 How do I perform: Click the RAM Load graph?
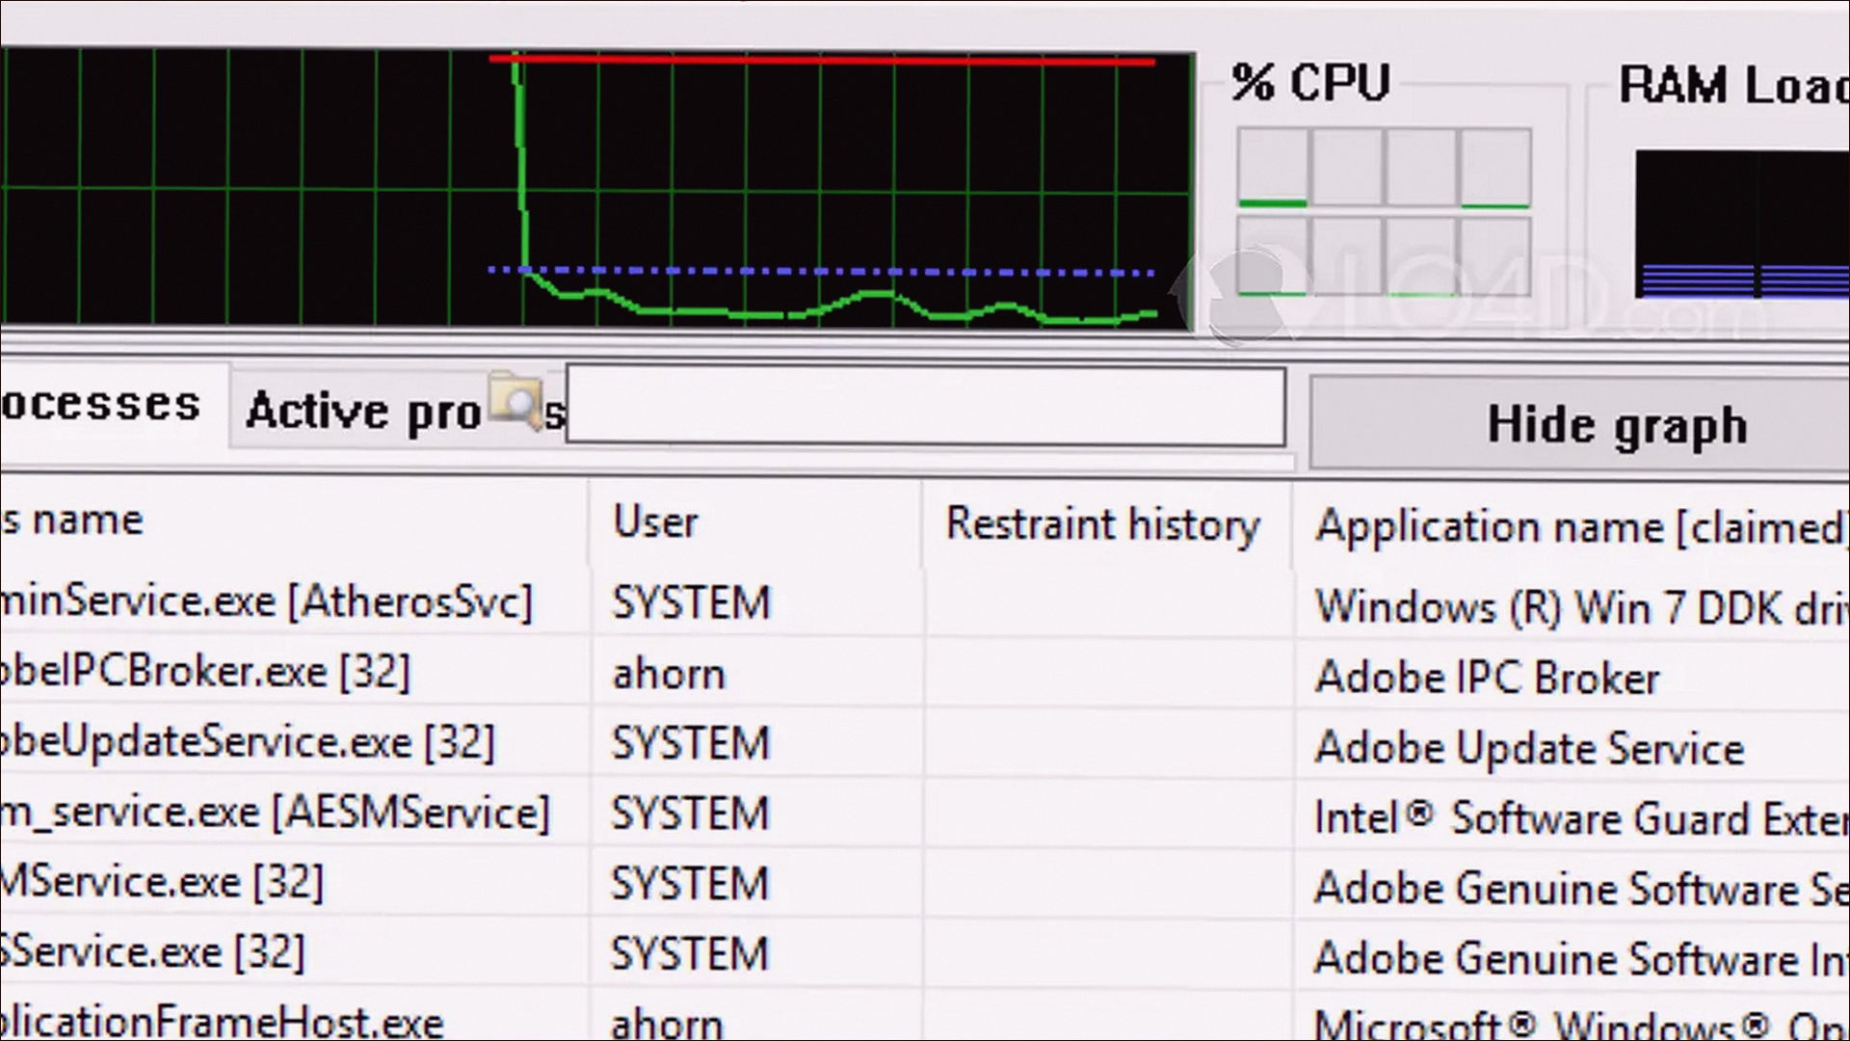[1742, 224]
